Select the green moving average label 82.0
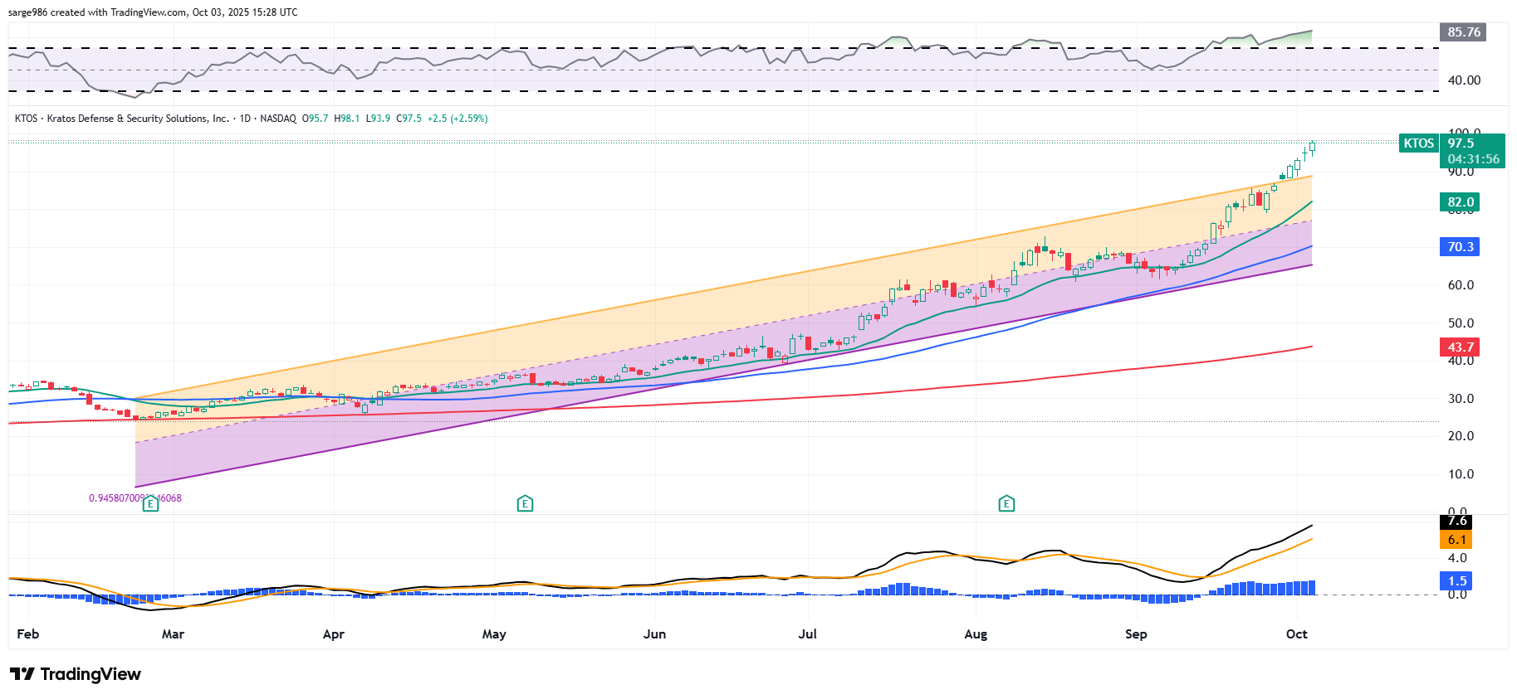This screenshot has width=1517, height=699. pyautogui.click(x=1460, y=202)
